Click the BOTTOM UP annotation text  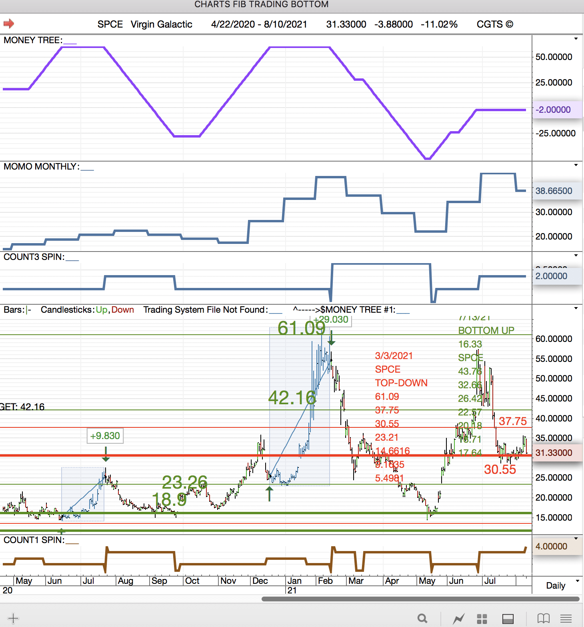[x=486, y=330]
